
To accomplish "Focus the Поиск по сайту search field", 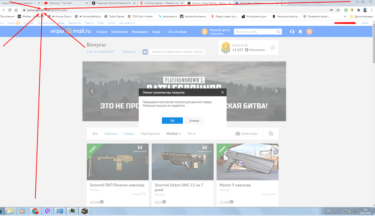I will pyautogui.click(x=254, y=32).
